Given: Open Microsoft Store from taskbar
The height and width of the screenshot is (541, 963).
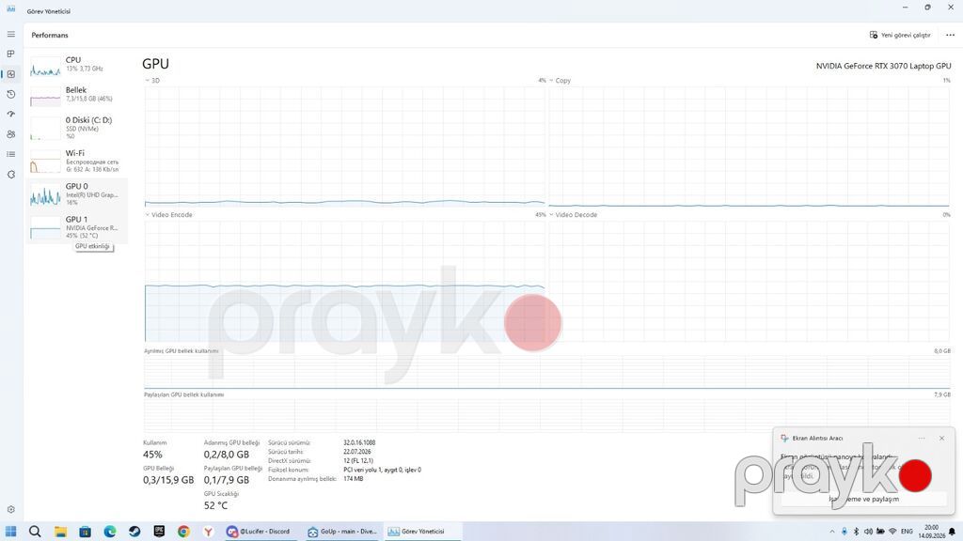Looking at the screenshot, I should 85,532.
